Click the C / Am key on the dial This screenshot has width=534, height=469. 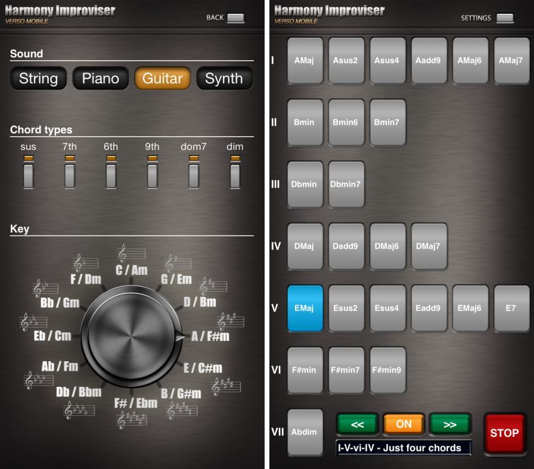[x=132, y=270]
